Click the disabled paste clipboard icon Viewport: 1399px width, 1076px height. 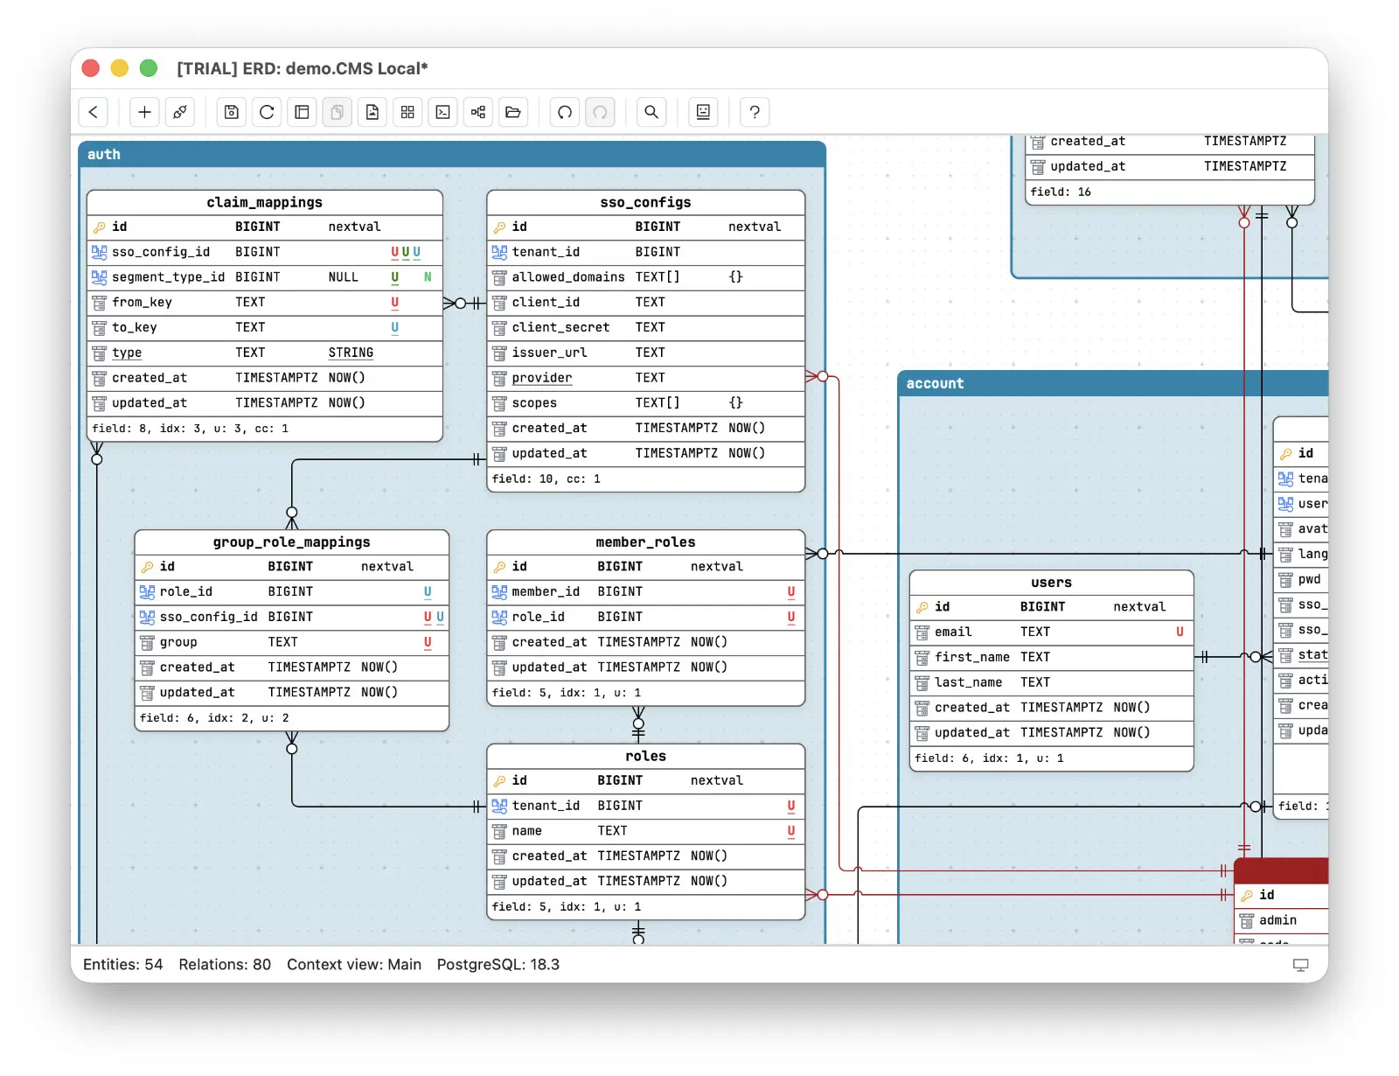click(337, 112)
